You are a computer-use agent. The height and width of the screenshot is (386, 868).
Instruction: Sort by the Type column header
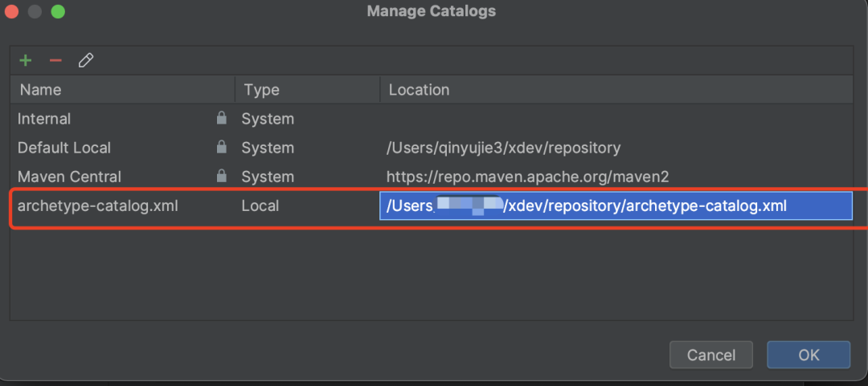tap(261, 90)
